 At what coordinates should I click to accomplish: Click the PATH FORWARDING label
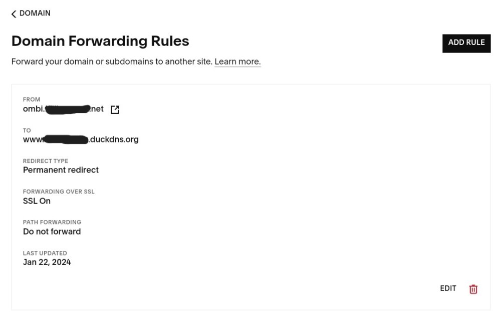[52, 222]
